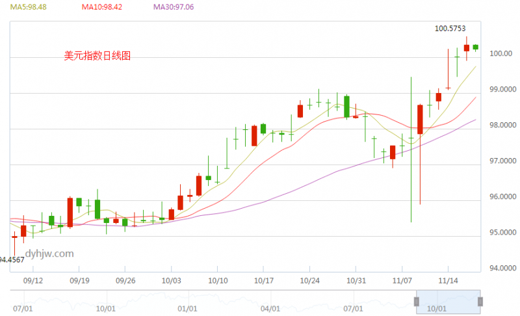Click the 98.0000 price axis label
Image resolution: width=520 pixels, height=316 pixels.
[502, 125]
